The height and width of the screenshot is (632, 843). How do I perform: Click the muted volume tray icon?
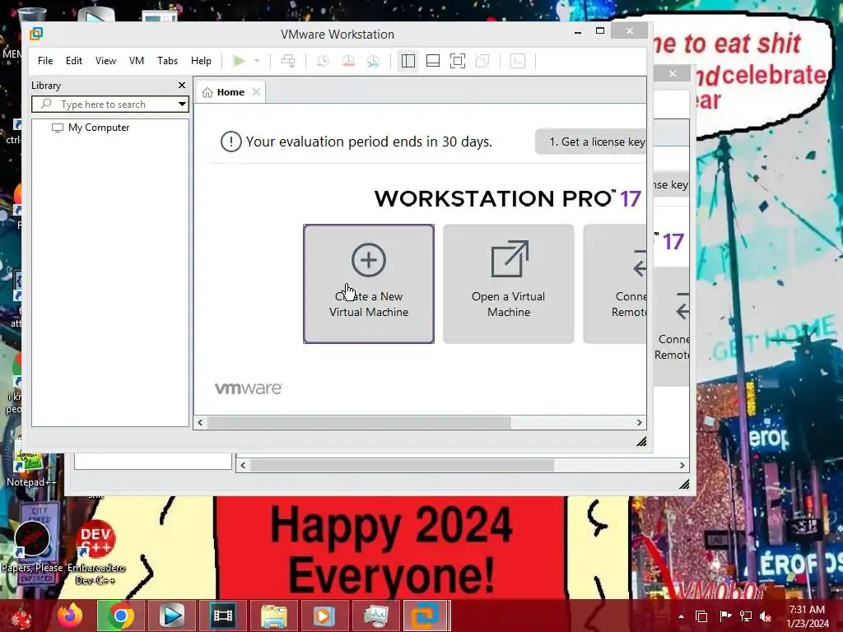point(765,616)
